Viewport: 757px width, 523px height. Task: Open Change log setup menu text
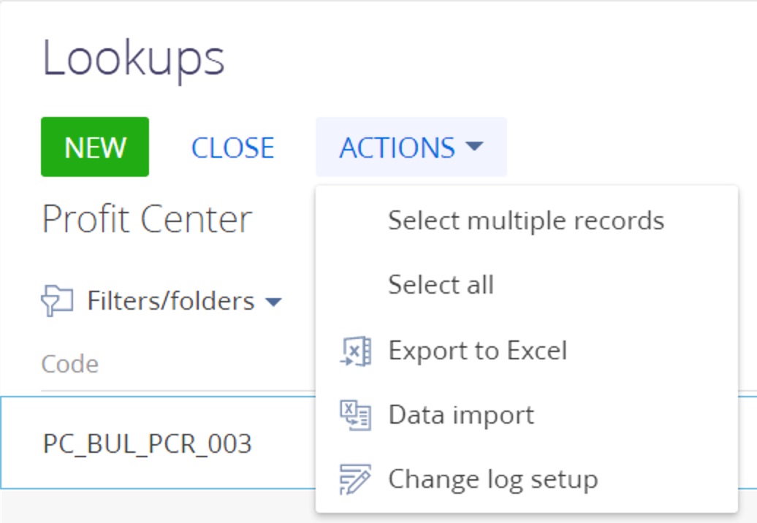[493, 480]
